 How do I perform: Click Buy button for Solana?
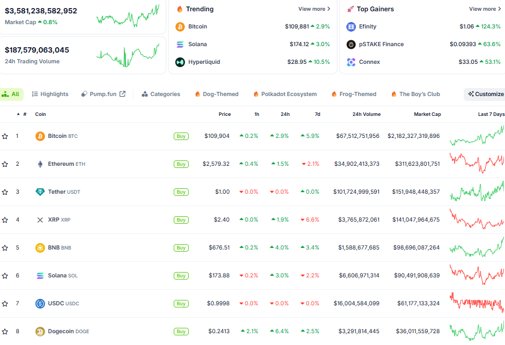[x=181, y=276]
